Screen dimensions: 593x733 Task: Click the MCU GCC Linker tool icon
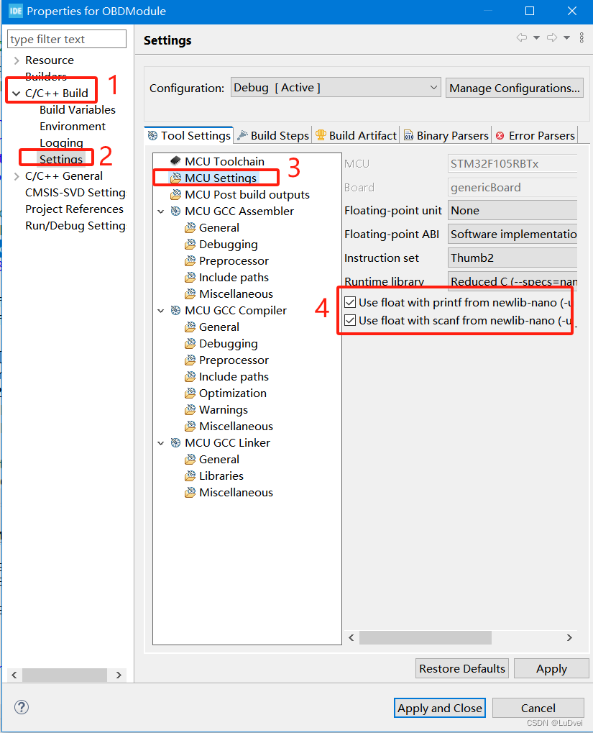pyautogui.click(x=175, y=442)
